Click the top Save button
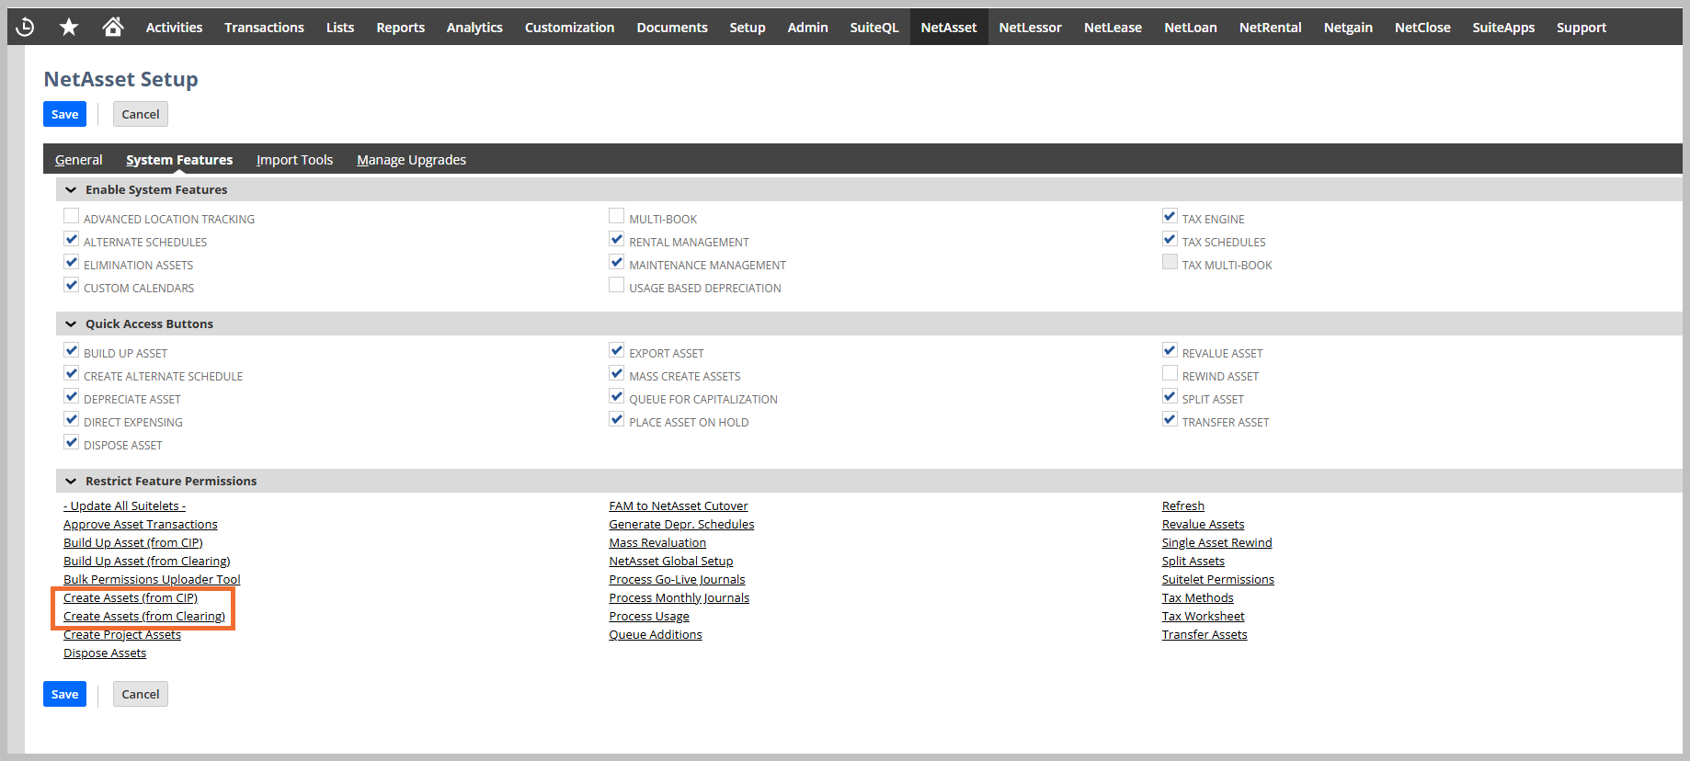This screenshot has width=1690, height=761. pos(64,114)
